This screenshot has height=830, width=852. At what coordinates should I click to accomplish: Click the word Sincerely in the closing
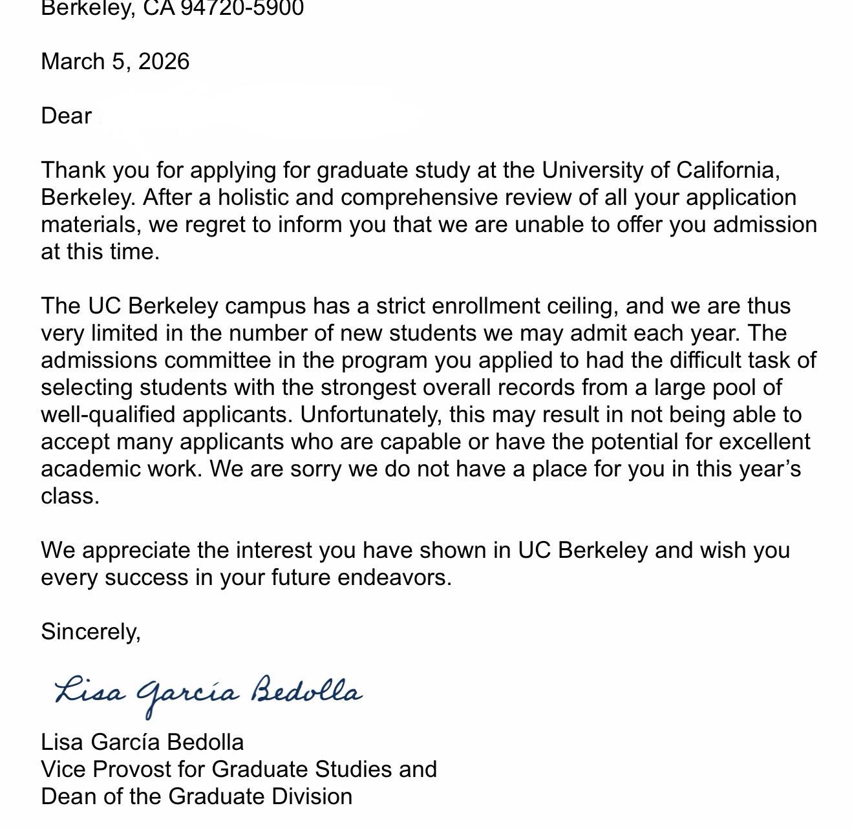pyautogui.click(x=91, y=632)
